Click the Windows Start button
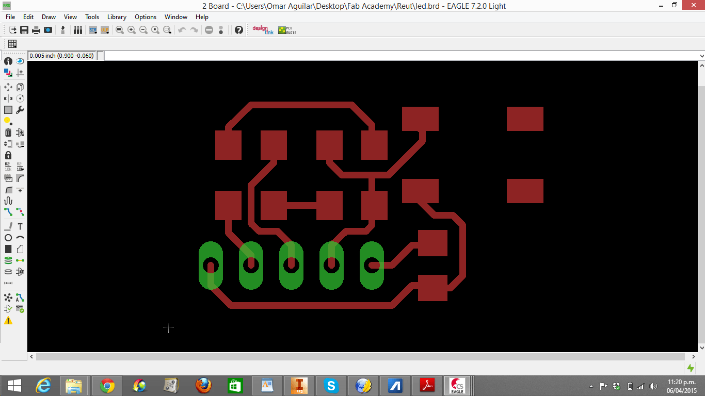The width and height of the screenshot is (705, 396). pos(14,386)
